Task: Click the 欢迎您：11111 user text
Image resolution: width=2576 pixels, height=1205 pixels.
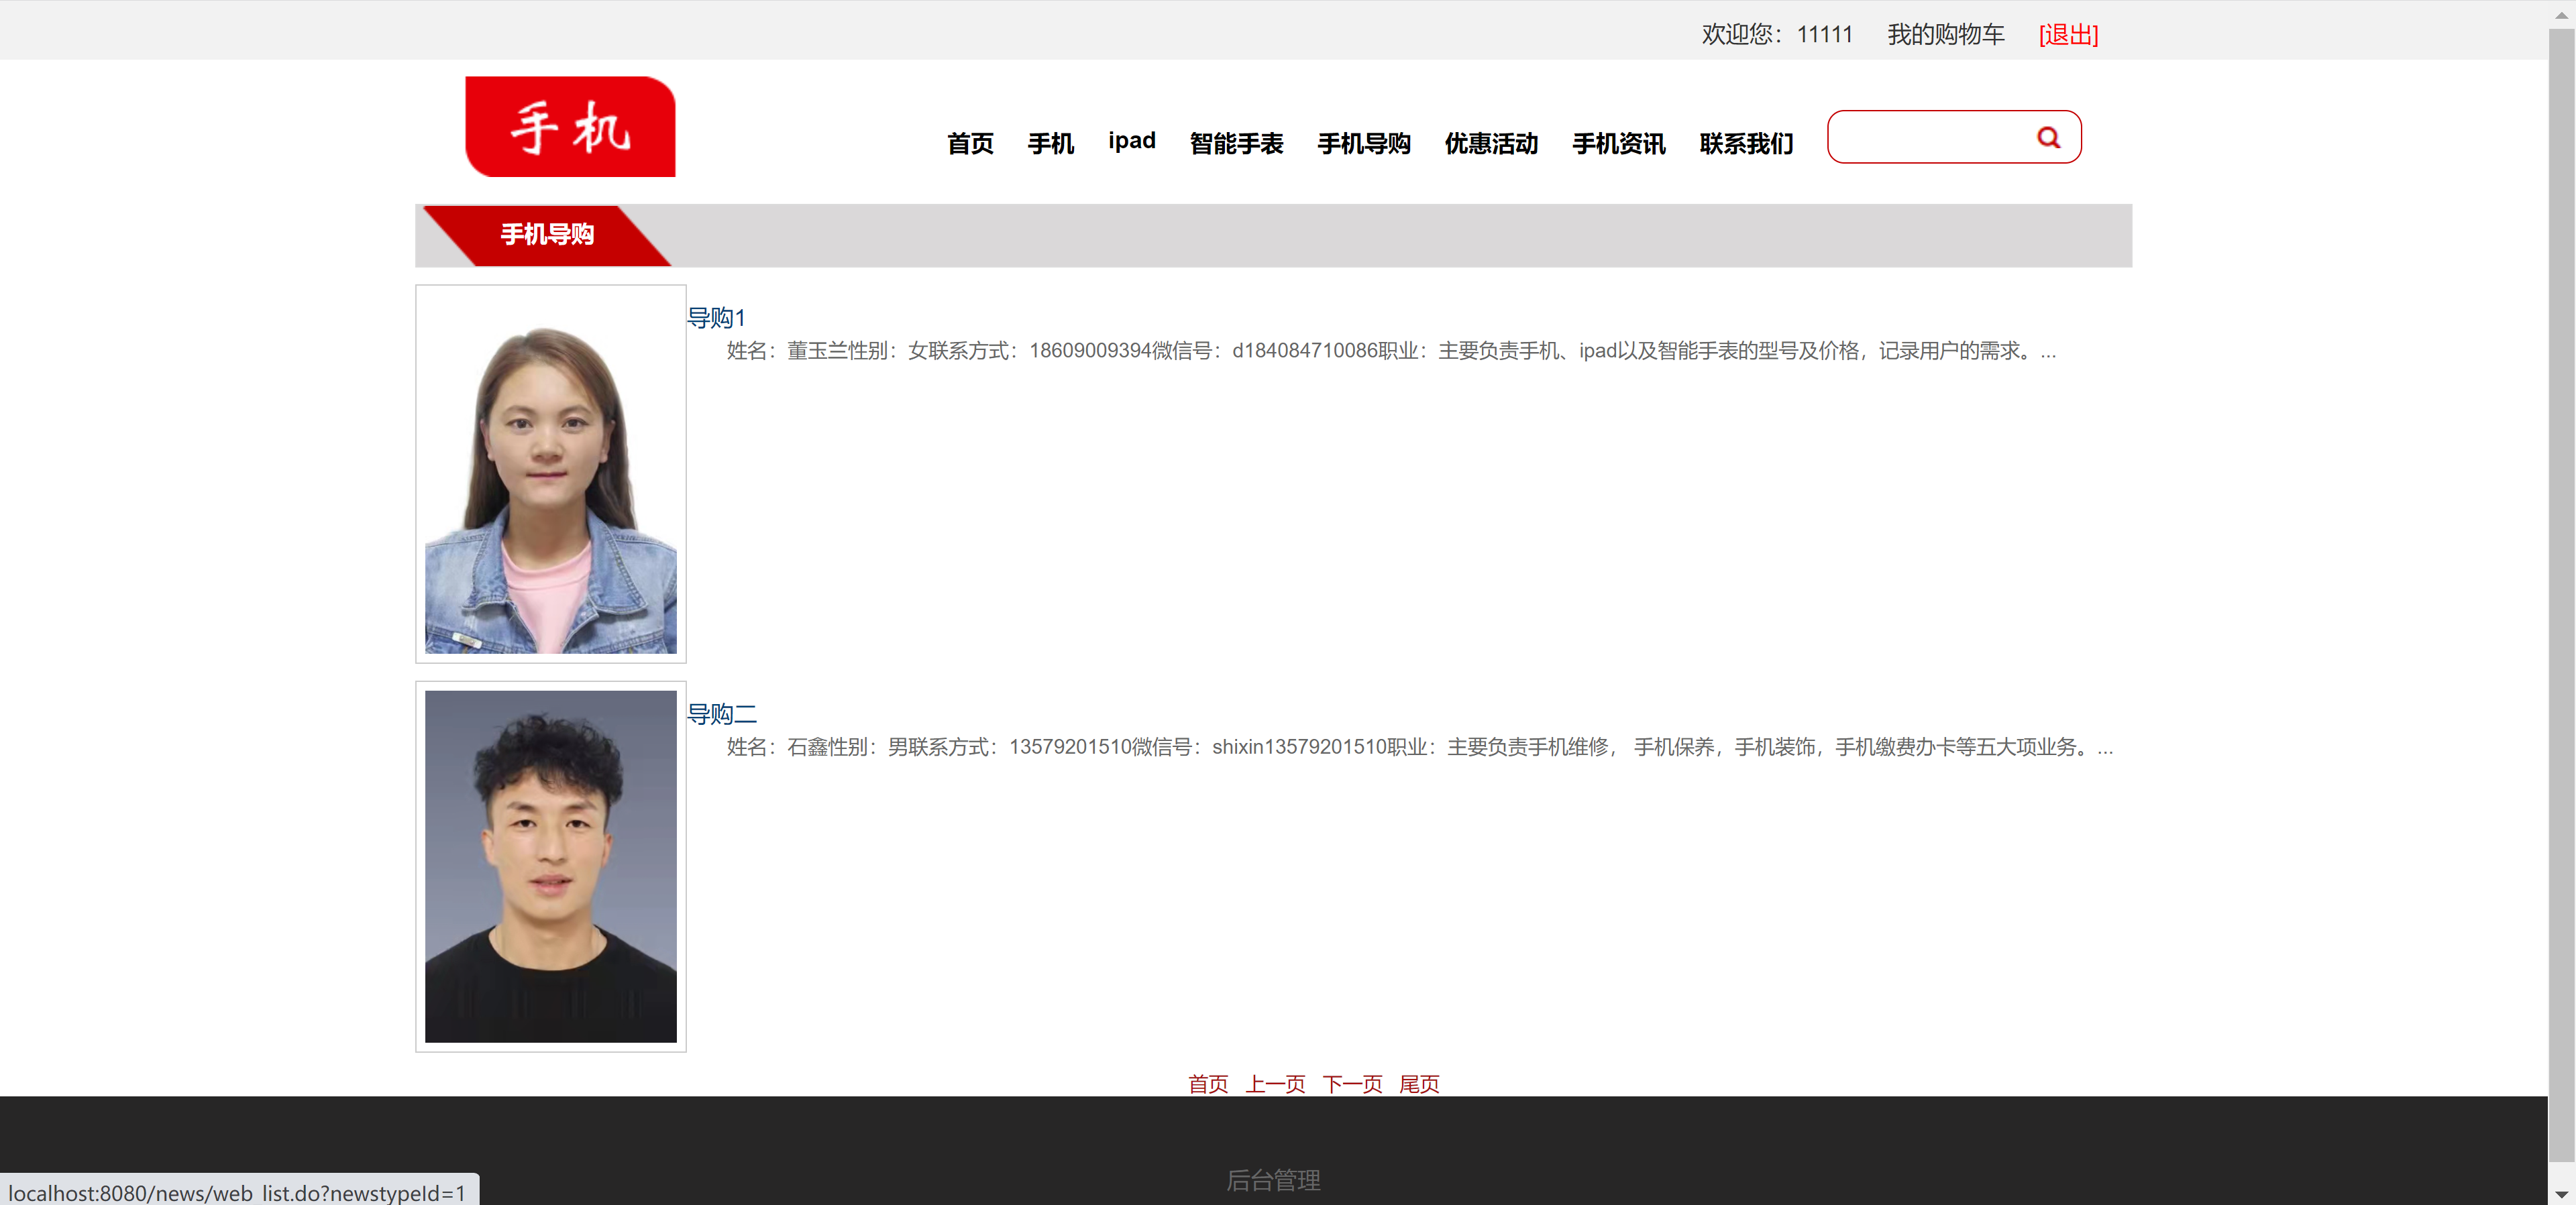Action: coord(1777,34)
